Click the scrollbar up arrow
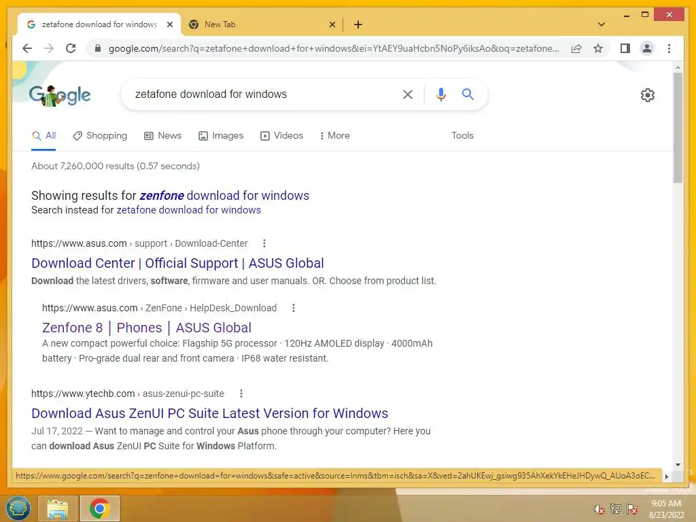Screen dimensions: 696x522 [x=678, y=67]
